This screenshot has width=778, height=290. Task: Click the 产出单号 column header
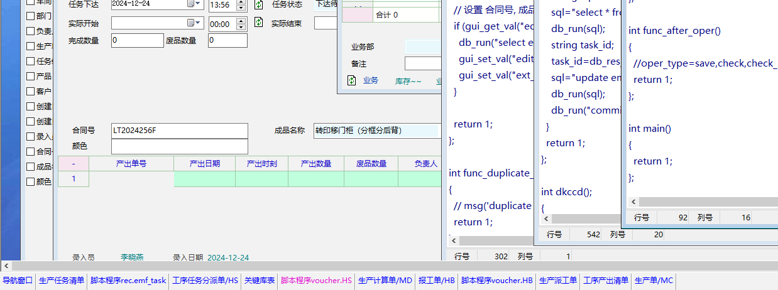pyautogui.click(x=131, y=164)
